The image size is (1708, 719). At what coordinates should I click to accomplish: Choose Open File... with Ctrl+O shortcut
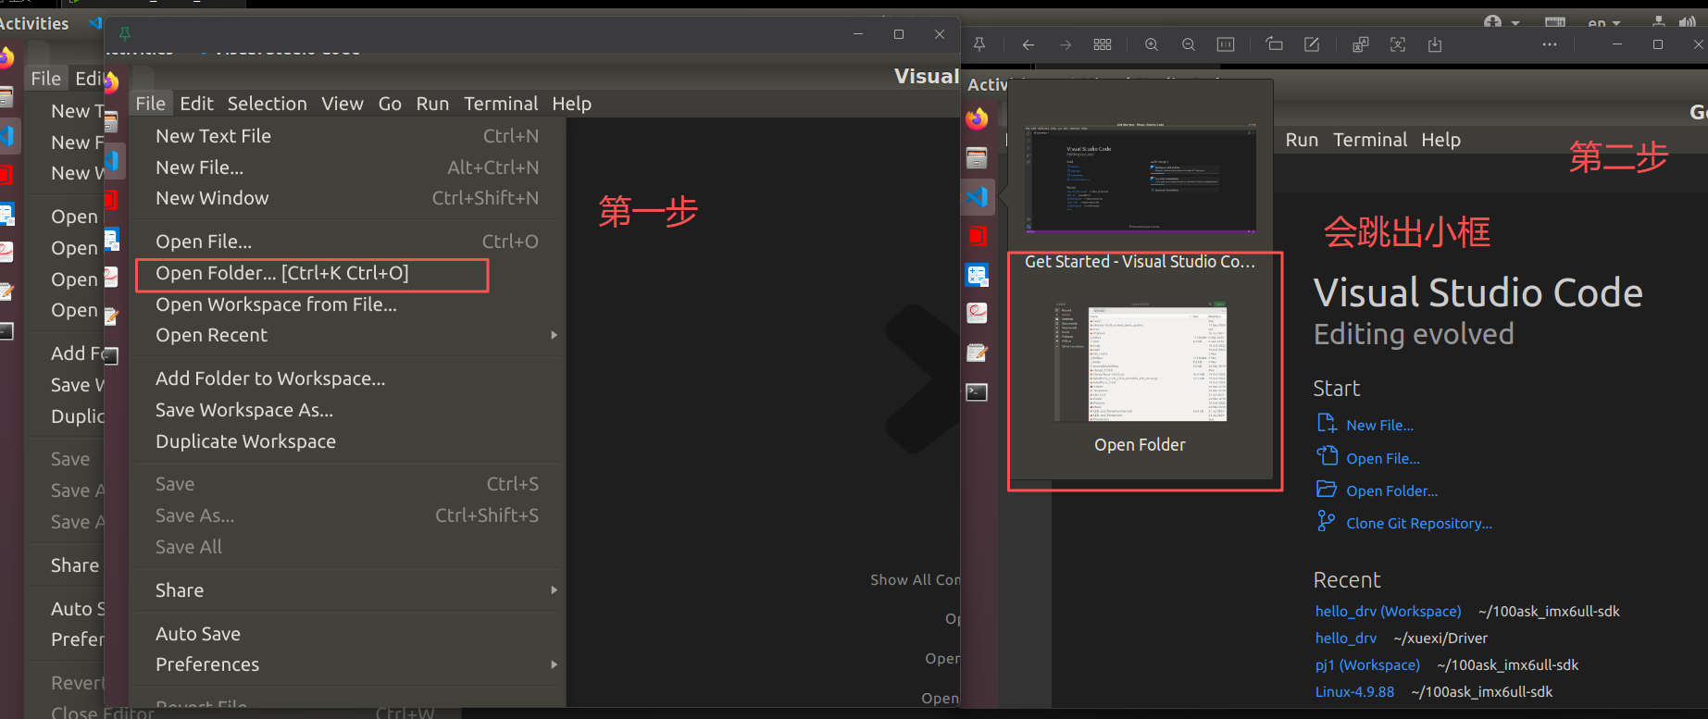click(x=347, y=242)
